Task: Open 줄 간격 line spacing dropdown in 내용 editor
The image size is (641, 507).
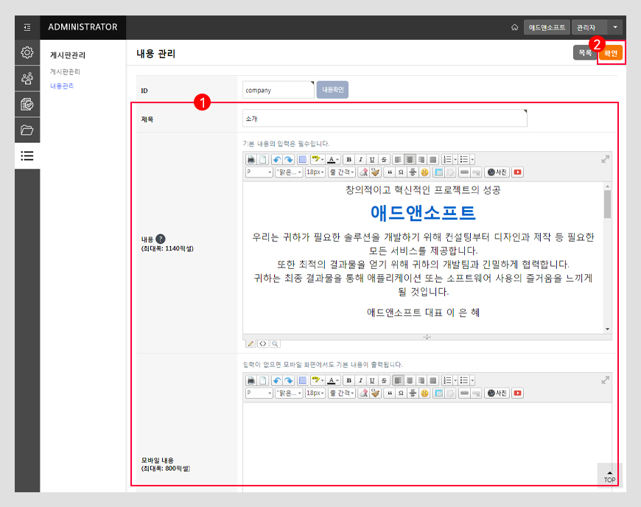Action: [342, 172]
